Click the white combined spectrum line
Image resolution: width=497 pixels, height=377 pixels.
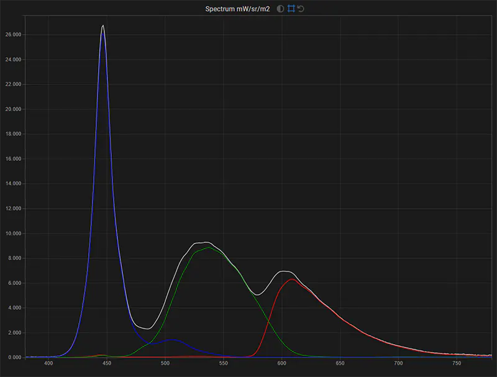pyautogui.click(x=207, y=242)
